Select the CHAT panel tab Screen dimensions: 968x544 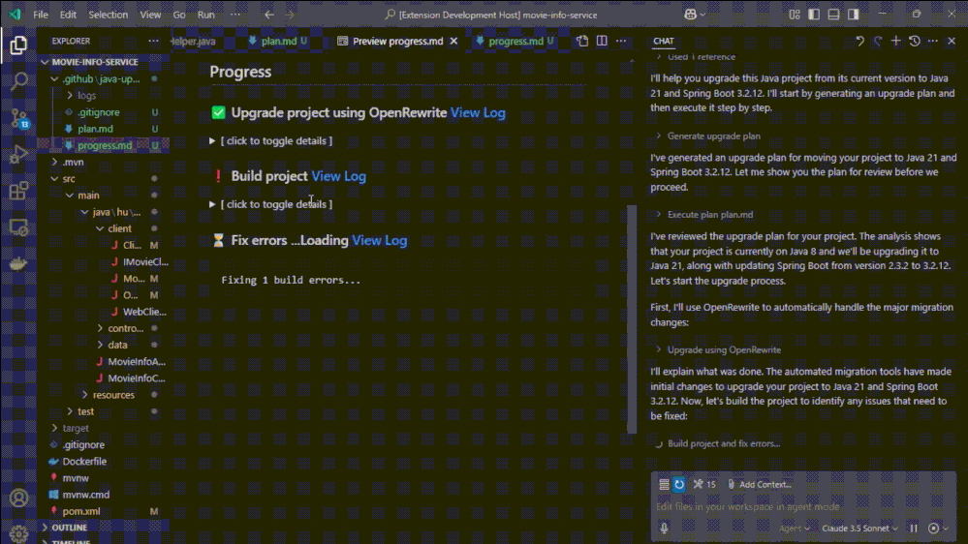(664, 41)
